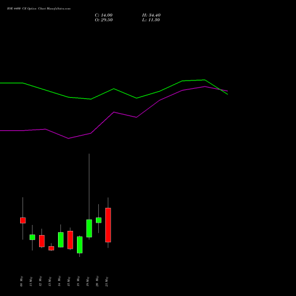
Task: Click the high value H: 34.40
Action: (x=152, y=15)
